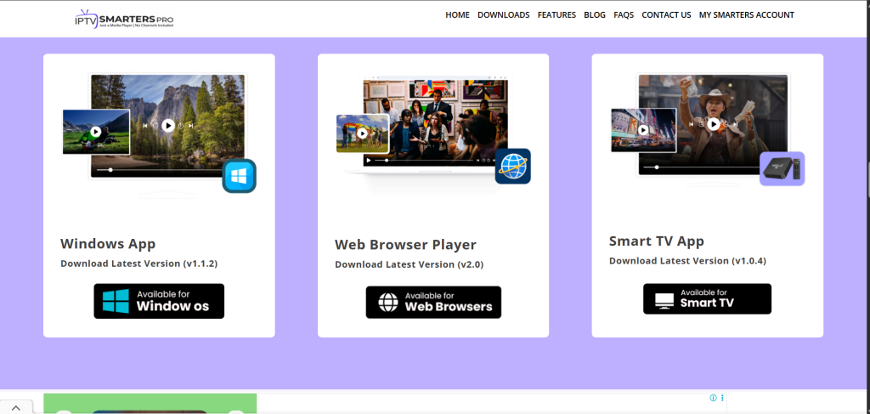
Task: Play the small picnic thumbnail video
Action: 96,132
